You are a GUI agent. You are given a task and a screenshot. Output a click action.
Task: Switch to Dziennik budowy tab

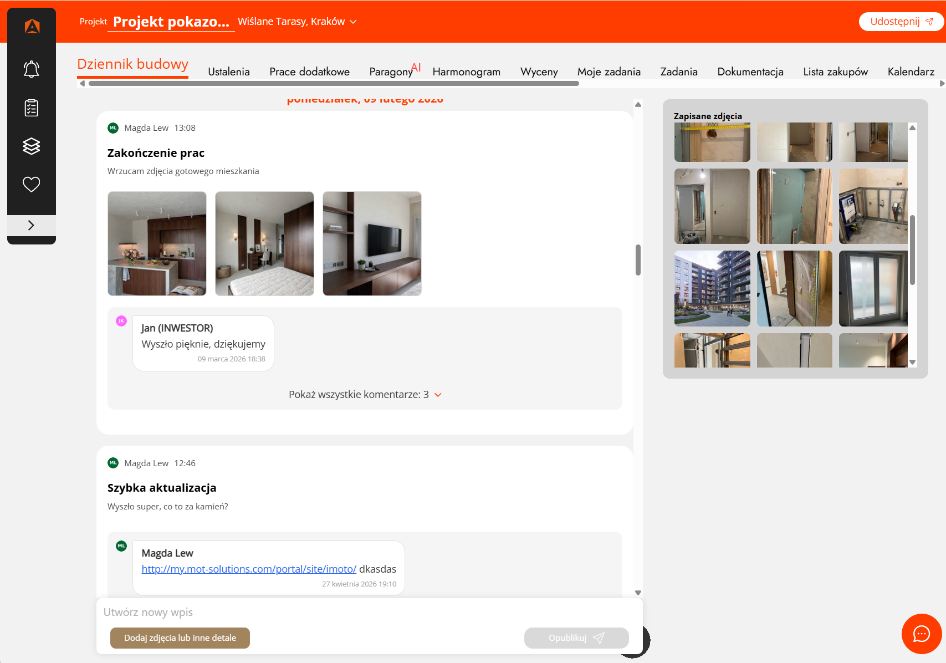click(x=133, y=65)
